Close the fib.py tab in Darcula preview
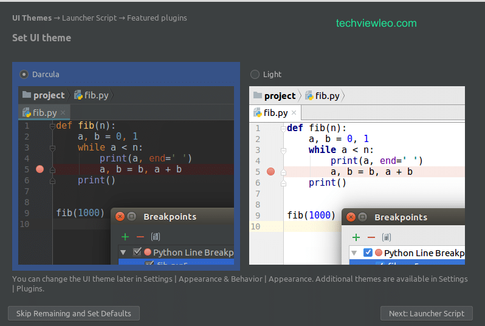The image size is (485, 326). (63, 112)
